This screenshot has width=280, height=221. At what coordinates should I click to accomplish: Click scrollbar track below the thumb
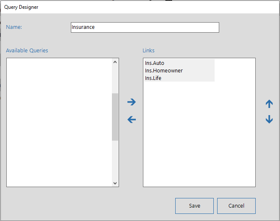click(x=115, y=160)
